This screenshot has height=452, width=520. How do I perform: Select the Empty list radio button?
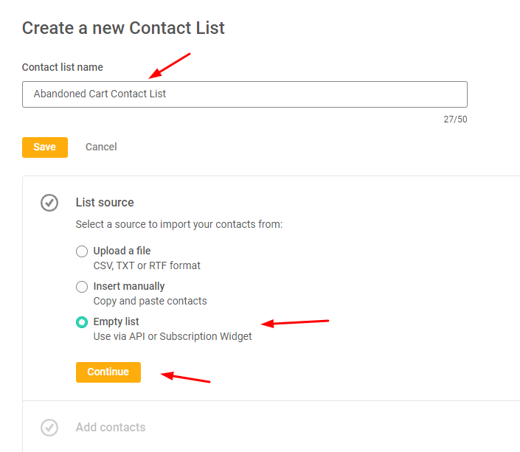(82, 322)
